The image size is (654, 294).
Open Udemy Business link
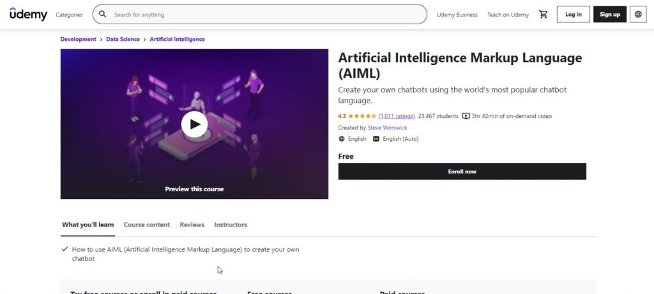click(x=457, y=15)
